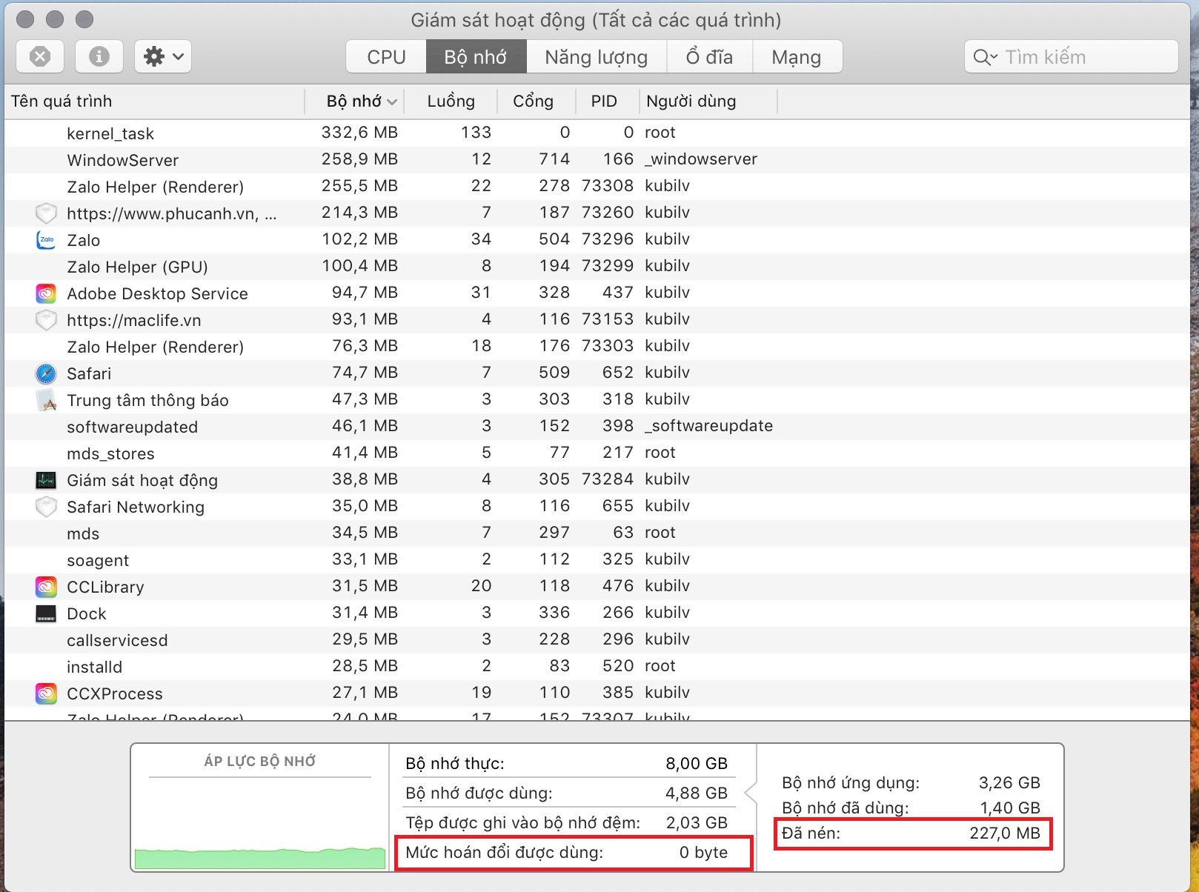Click the CCXProcess icon

46,693
